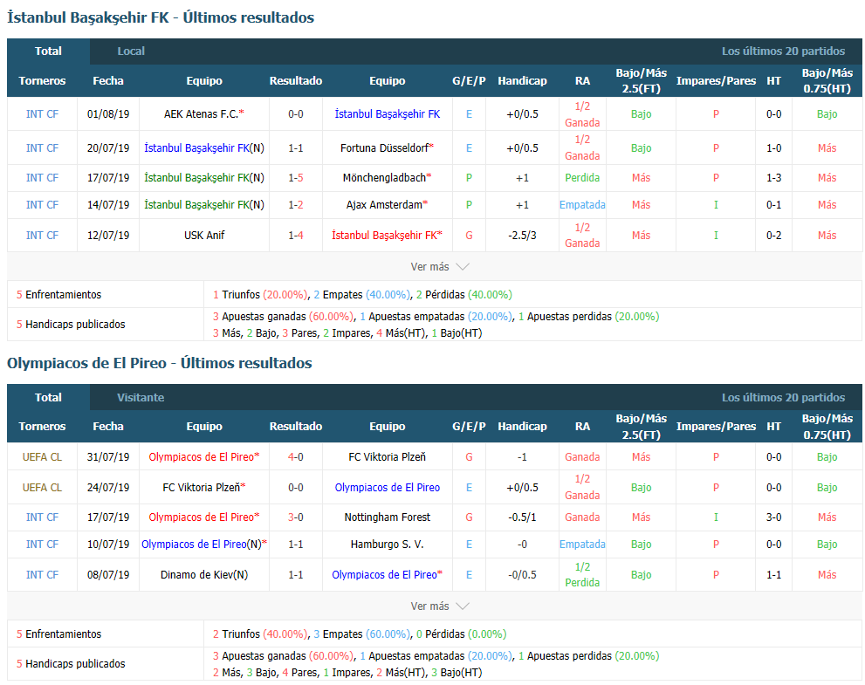Open 'Los últimos 20 partidos' selector in Olympiacos table
Image resolution: width=865 pixels, height=685 pixels.
coord(783,397)
